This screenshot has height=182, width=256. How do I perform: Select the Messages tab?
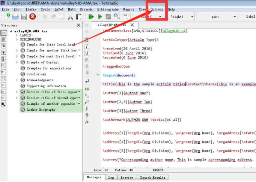(94, 177)
